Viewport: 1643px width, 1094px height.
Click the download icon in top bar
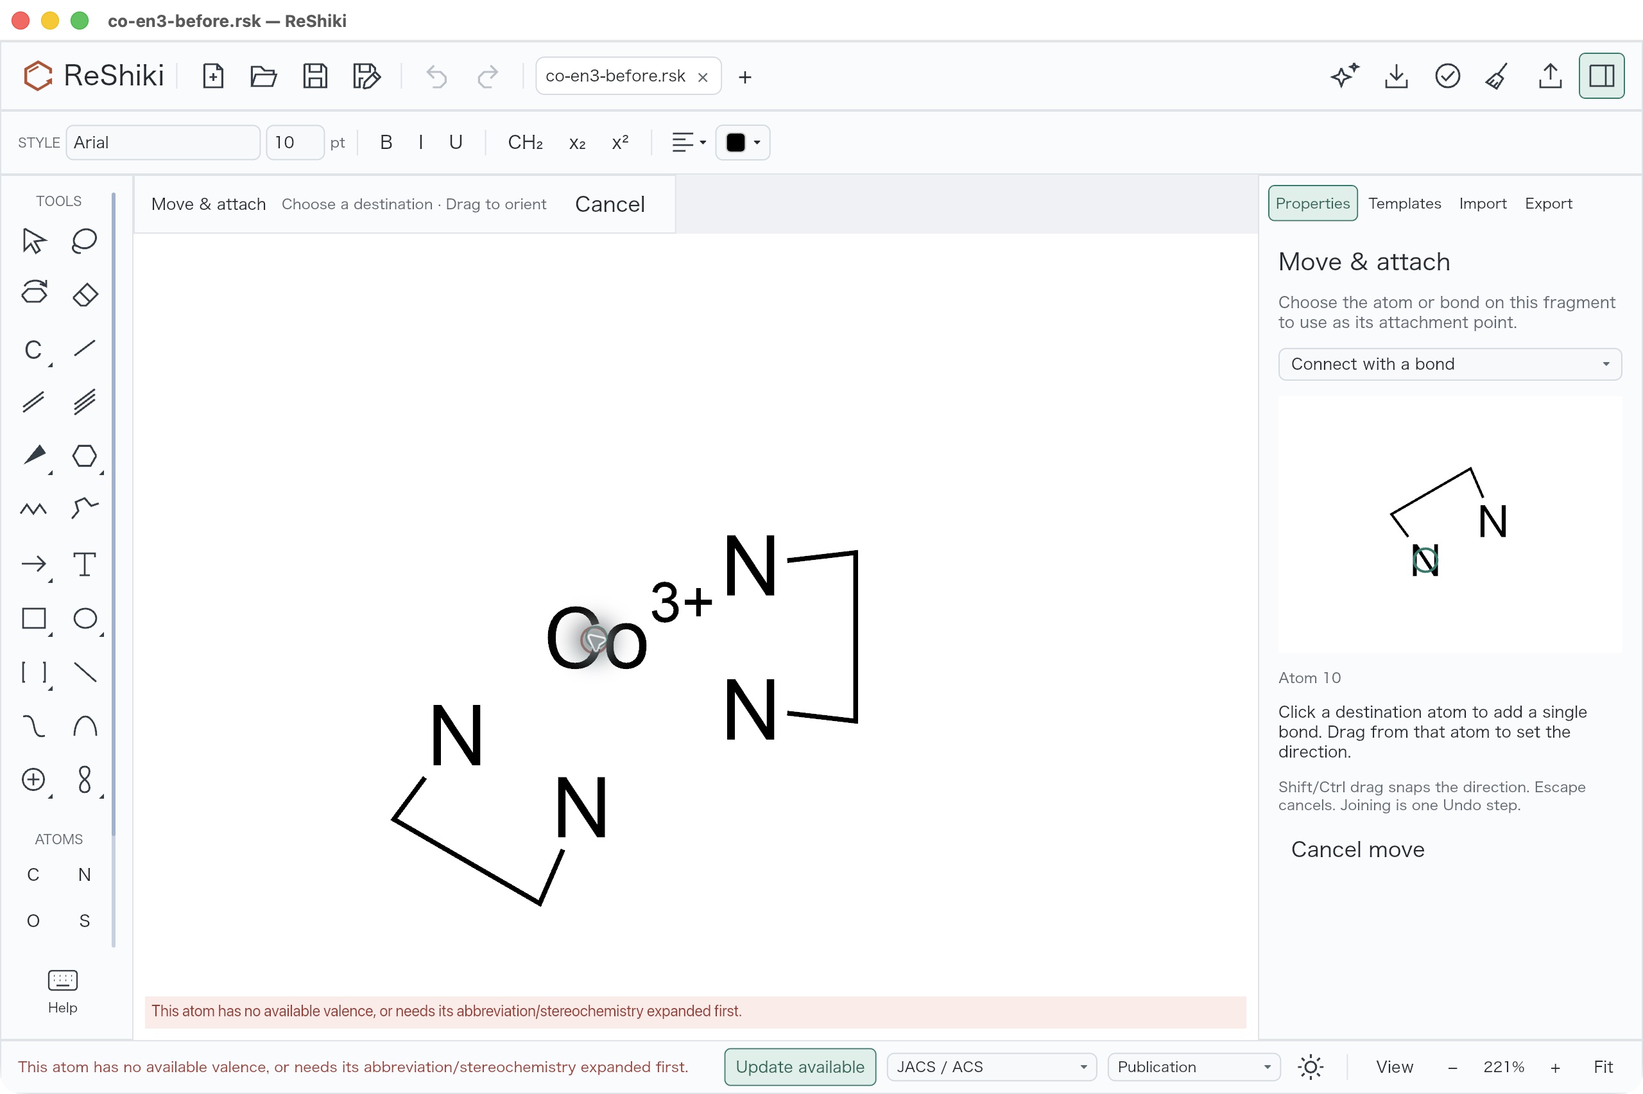tap(1396, 76)
